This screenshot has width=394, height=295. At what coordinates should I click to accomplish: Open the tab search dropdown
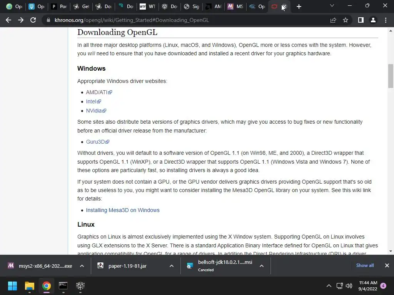pos(332,5)
